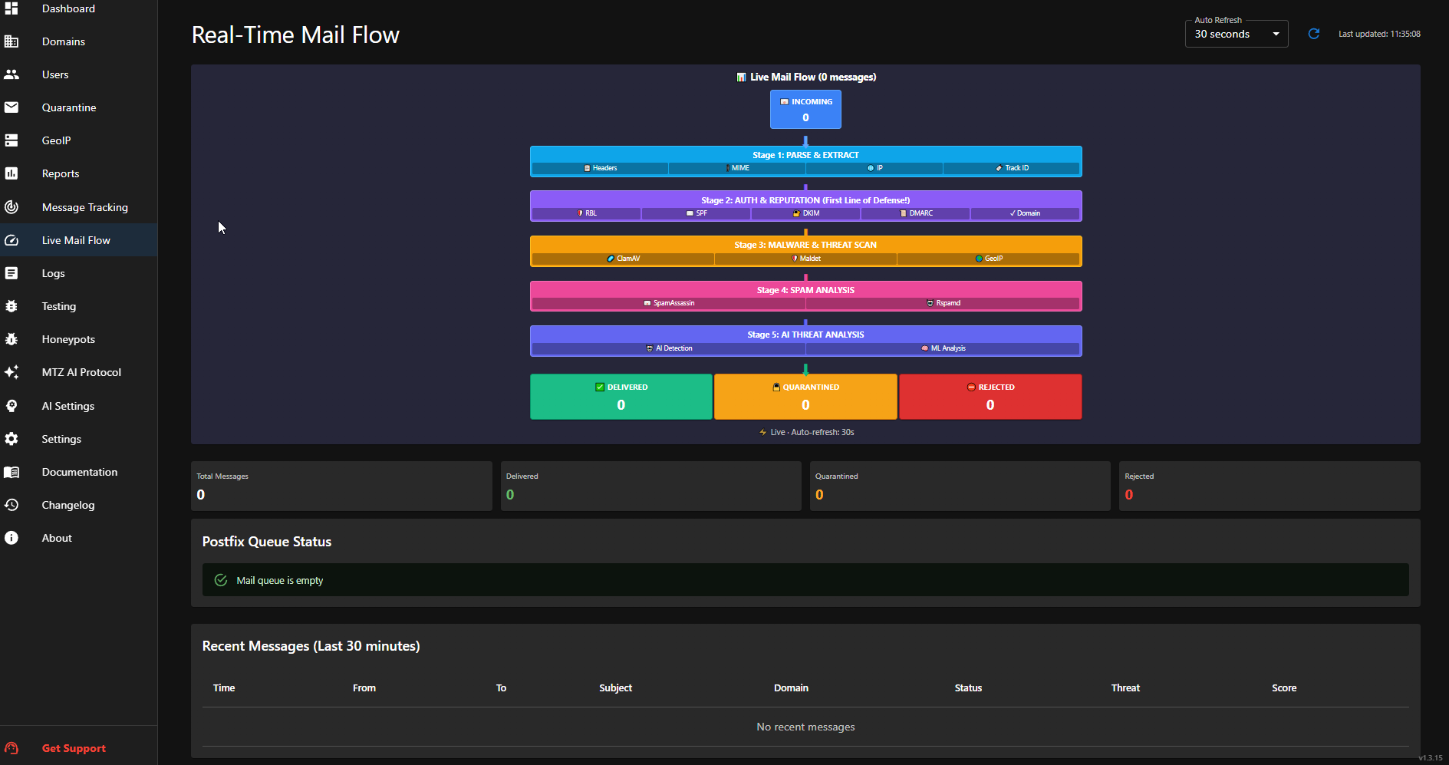
Task: Open the Auto Refresh interval dropdown
Action: [1236, 34]
